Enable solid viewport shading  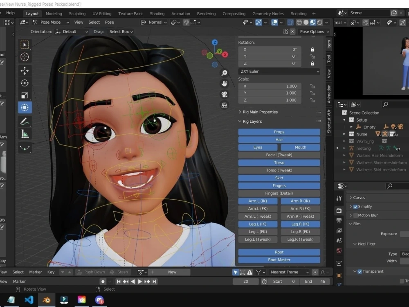click(x=306, y=23)
